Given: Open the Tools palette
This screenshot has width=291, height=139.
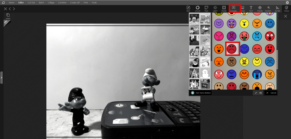Looking at the screenshot, I should [286, 9].
